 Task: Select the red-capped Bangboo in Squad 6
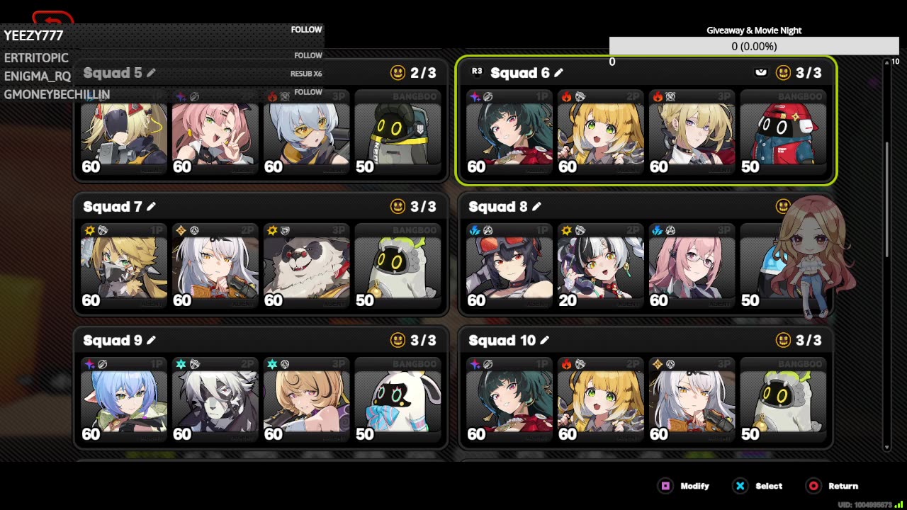[783, 133]
